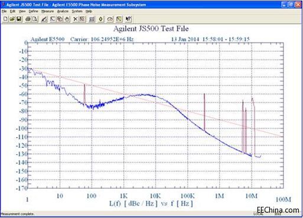
Task: Open the Help menu
Action: 89,11
